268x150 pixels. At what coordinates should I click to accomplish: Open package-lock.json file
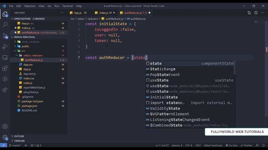tap(39, 101)
